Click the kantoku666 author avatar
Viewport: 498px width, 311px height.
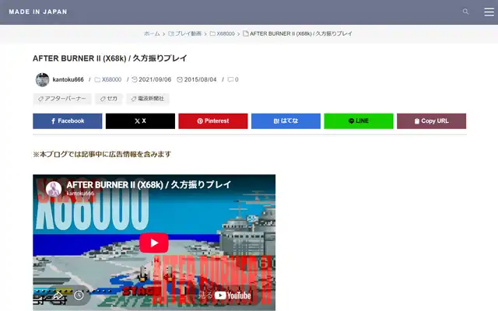click(x=42, y=79)
